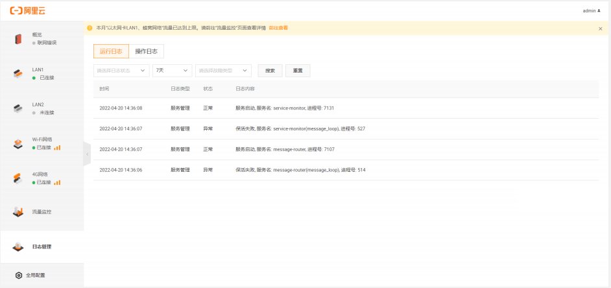Open the 概览 overview router icon
The height and width of the screenshot is (288, 611).
point(18,39)
